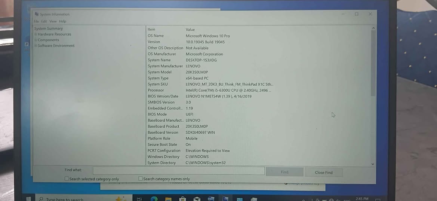Click the System Information title bar icon
The width and height of the screenshot is (437, 201).
[37, 14]
